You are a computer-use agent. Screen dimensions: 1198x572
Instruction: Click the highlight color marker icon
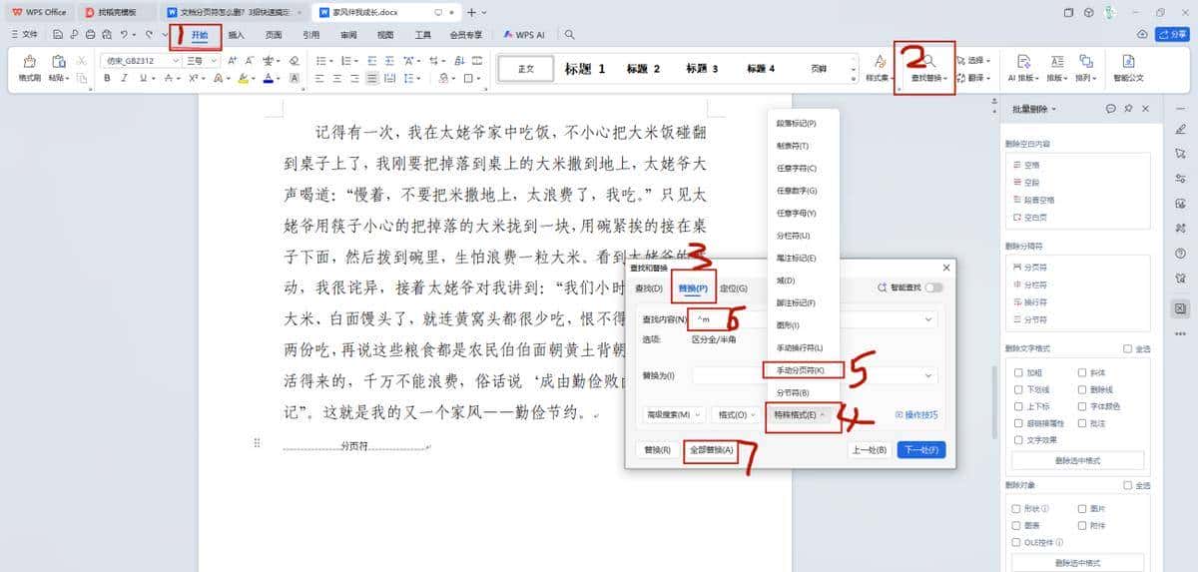243,78
